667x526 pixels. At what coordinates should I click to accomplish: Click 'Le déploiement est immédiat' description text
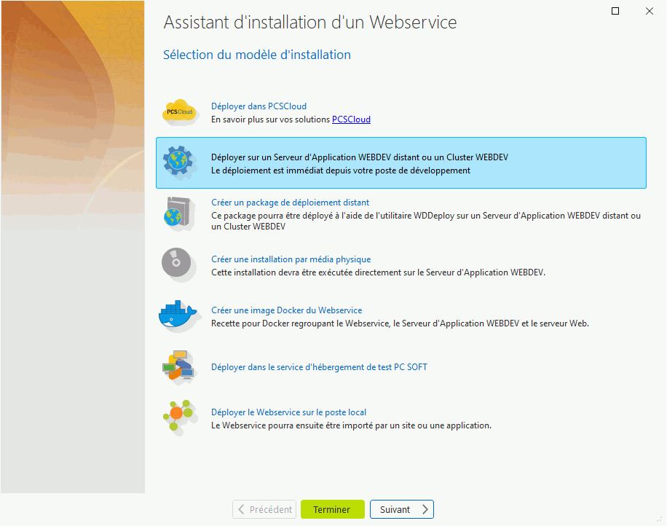(x=341, y=170)
